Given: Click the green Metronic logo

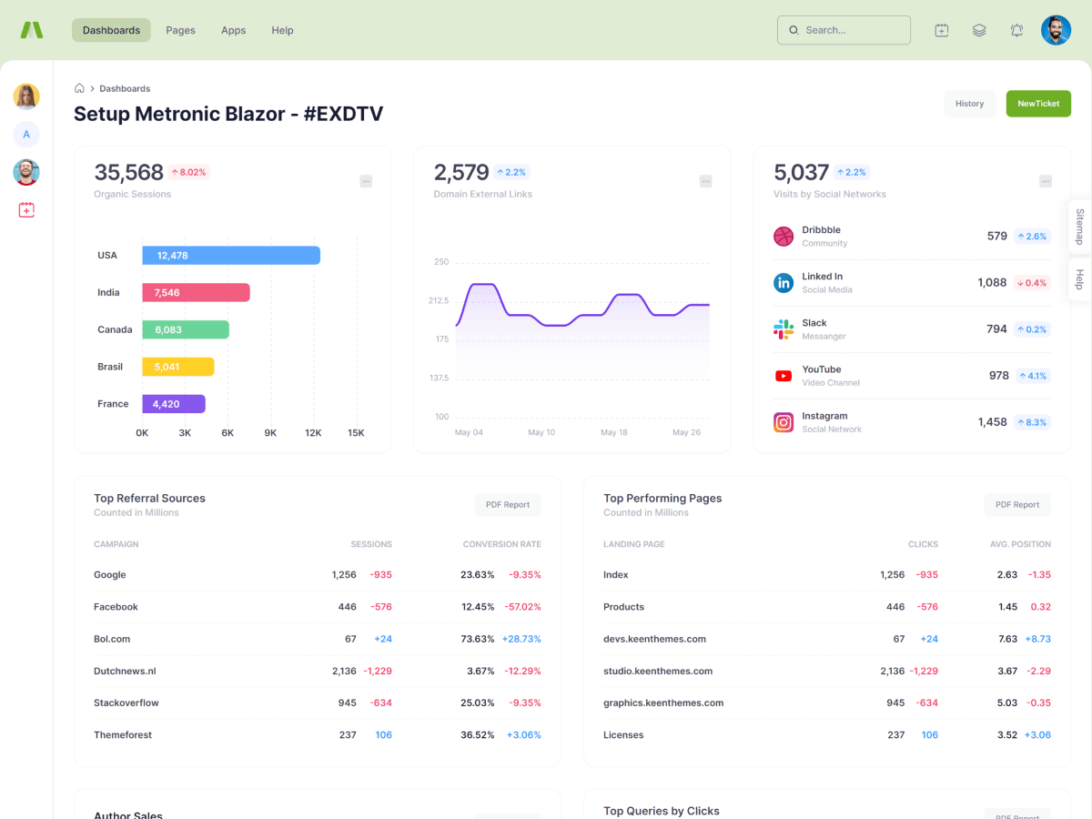Looking at the screenshot, I should point(32,30).
